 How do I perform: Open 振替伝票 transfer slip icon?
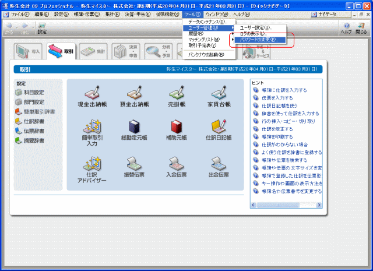click(x=134, y=167)
